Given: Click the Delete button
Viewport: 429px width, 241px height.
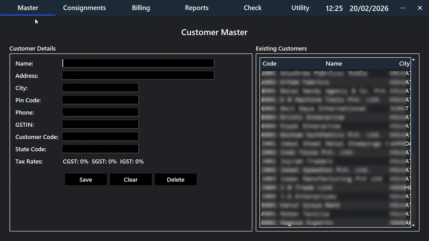Looking at the screenshot, I should tap(176, 179).
